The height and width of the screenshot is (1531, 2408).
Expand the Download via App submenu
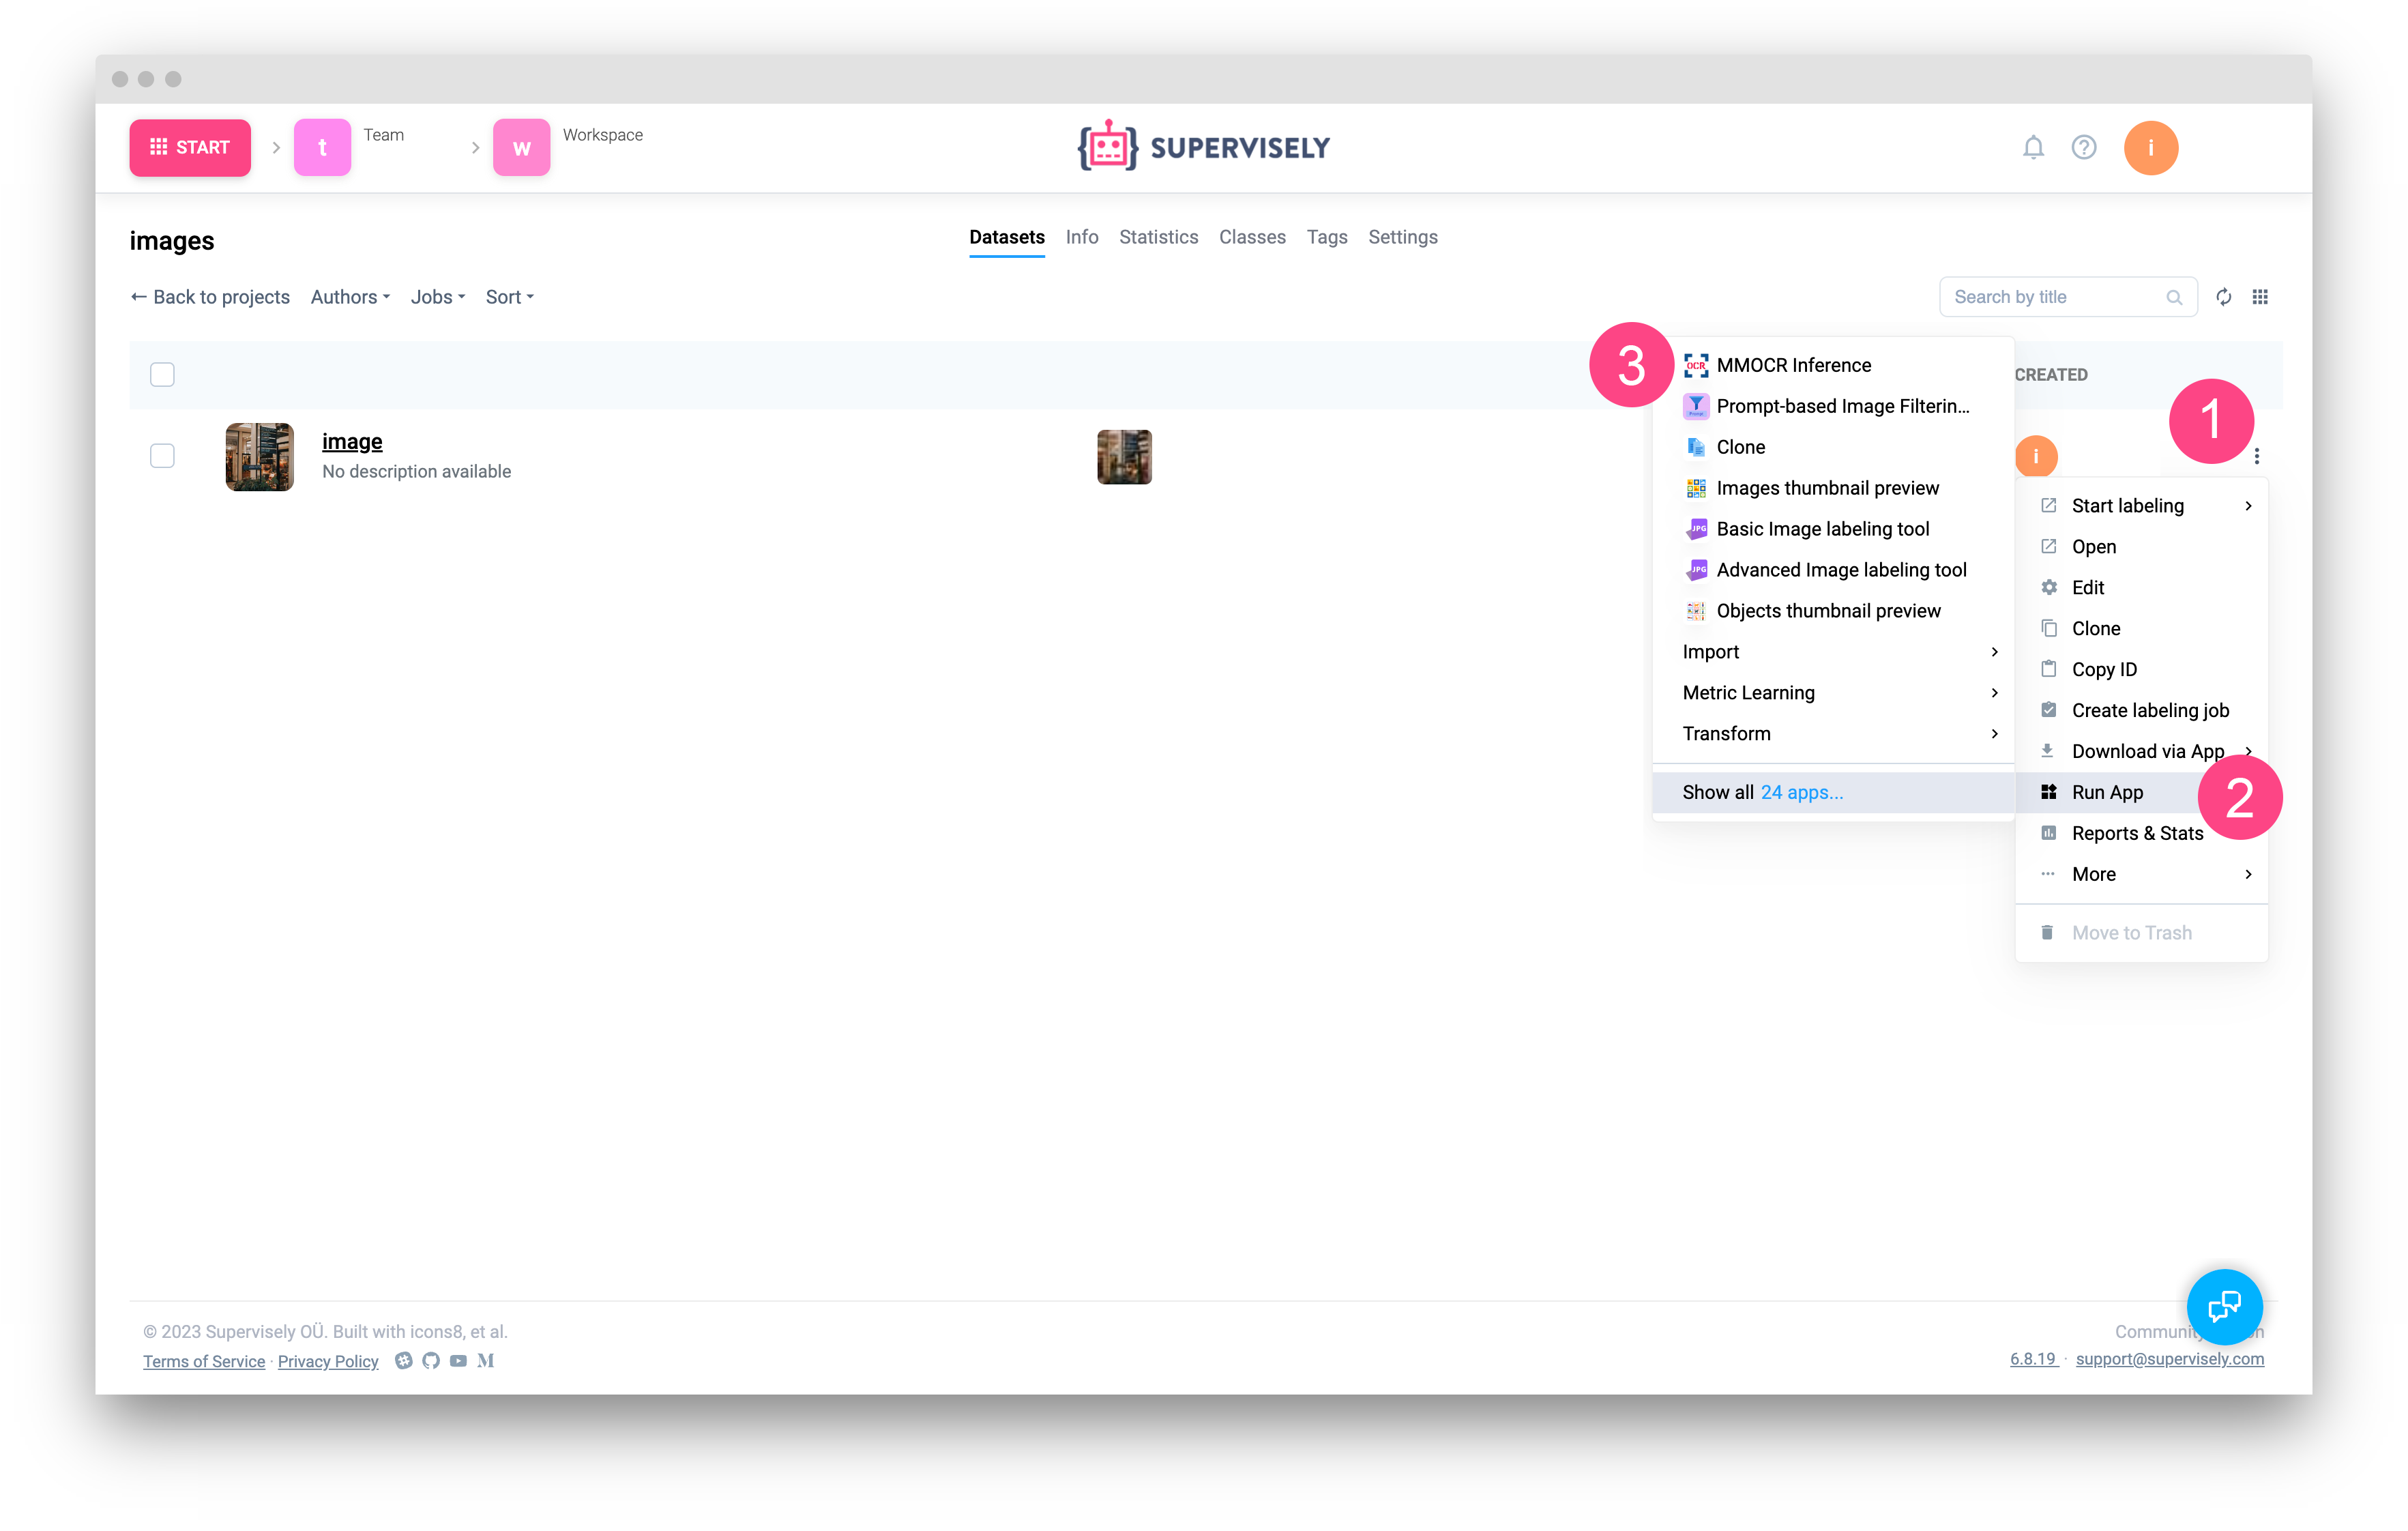coord(2148,750)
